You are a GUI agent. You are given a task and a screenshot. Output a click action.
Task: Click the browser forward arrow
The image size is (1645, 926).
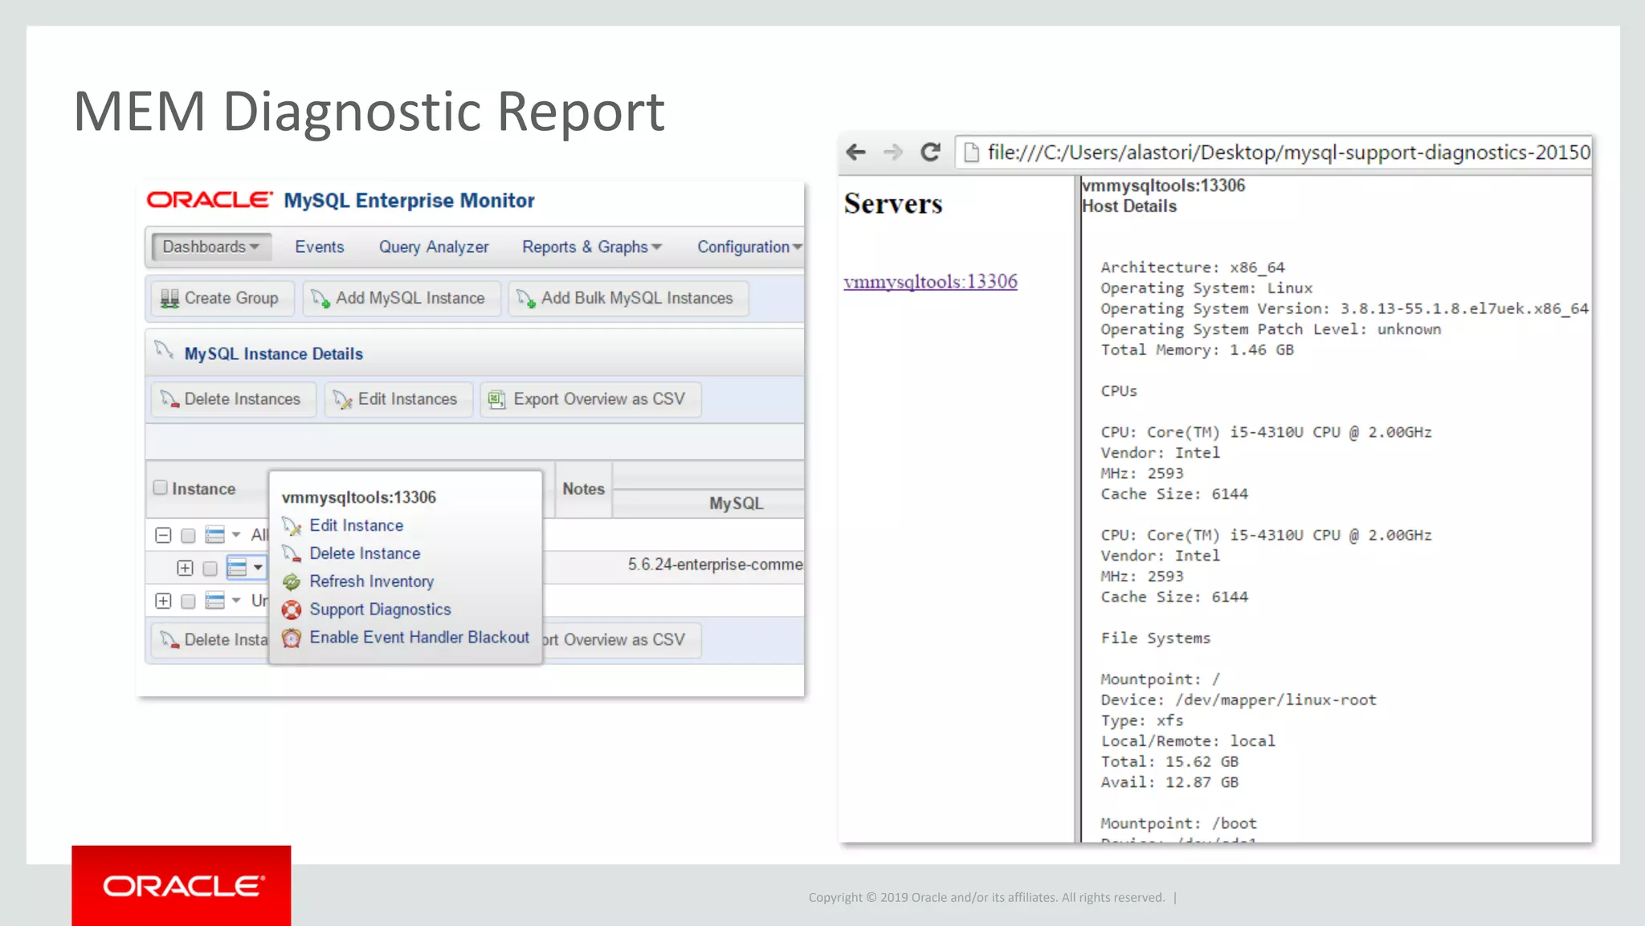(x=892, y=152)
